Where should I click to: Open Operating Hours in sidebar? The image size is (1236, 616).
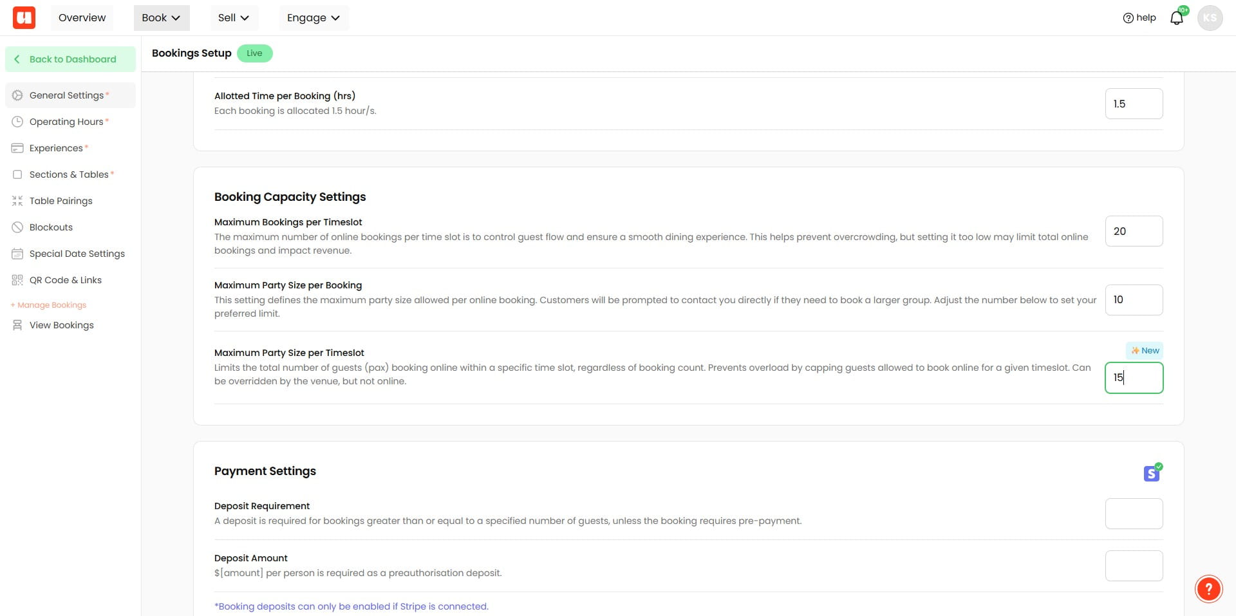click(70, 122)
